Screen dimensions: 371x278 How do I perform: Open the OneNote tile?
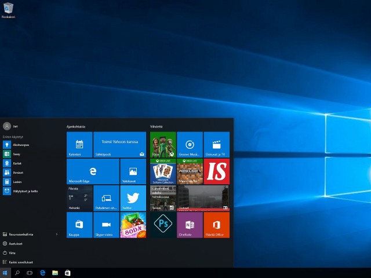click(x=190, y=225)
